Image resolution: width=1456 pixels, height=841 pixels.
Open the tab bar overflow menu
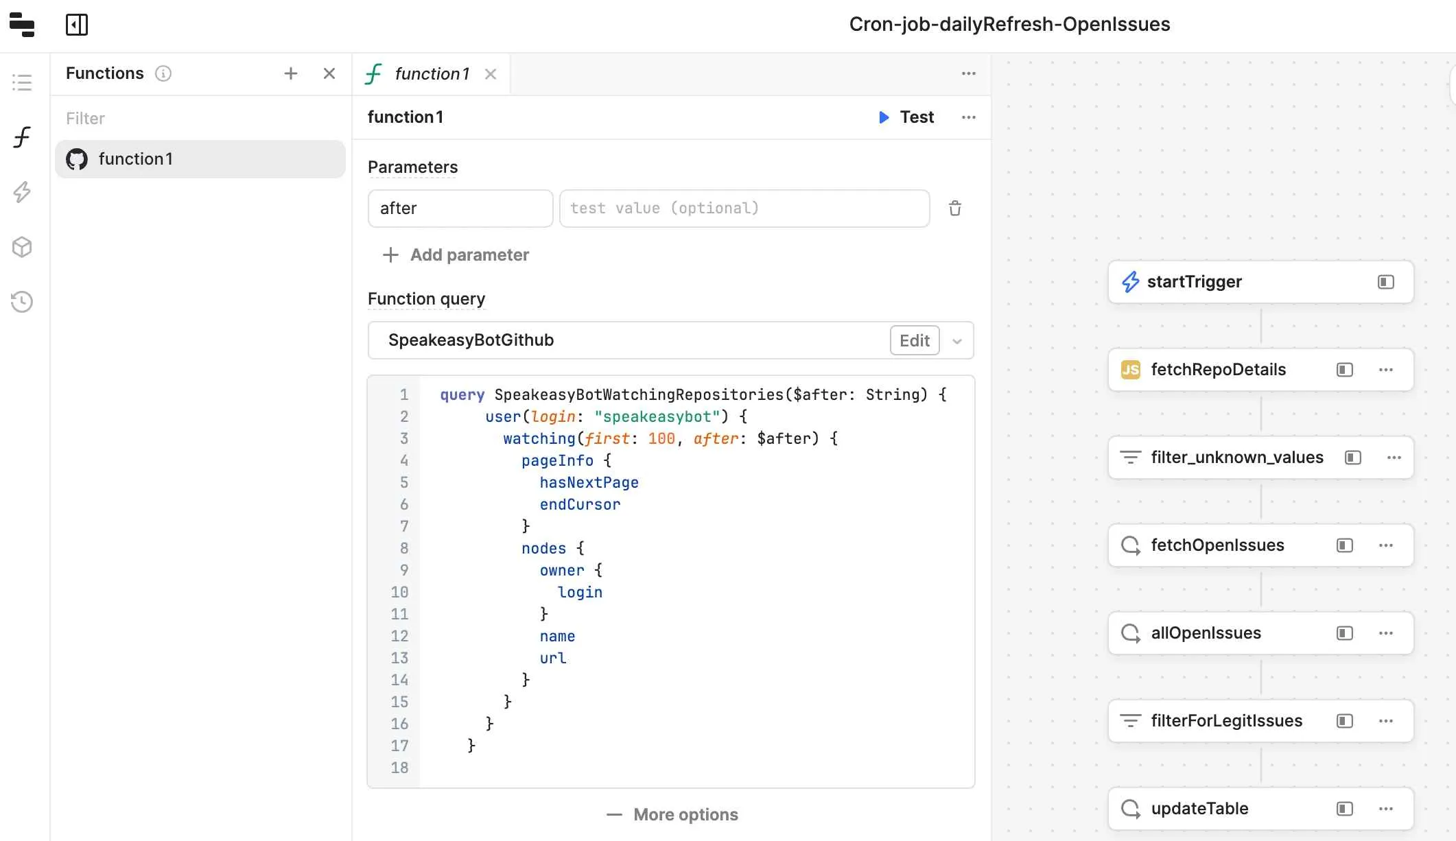click(x=969, y=73)
